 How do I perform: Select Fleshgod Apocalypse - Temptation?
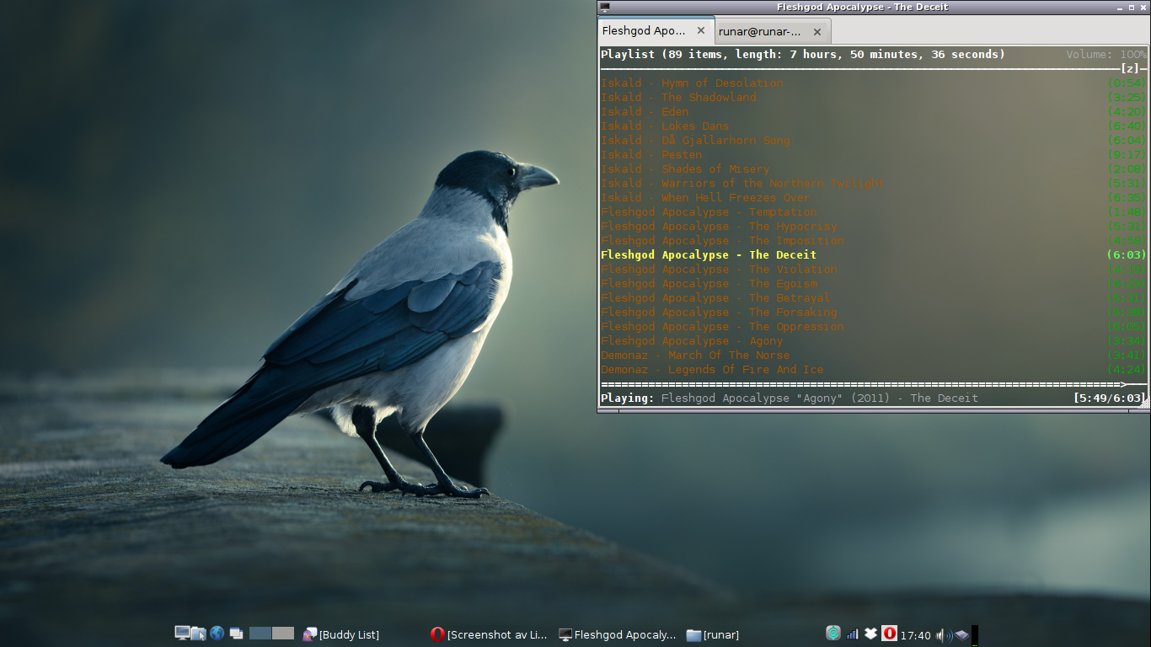[x=709, y=211]
